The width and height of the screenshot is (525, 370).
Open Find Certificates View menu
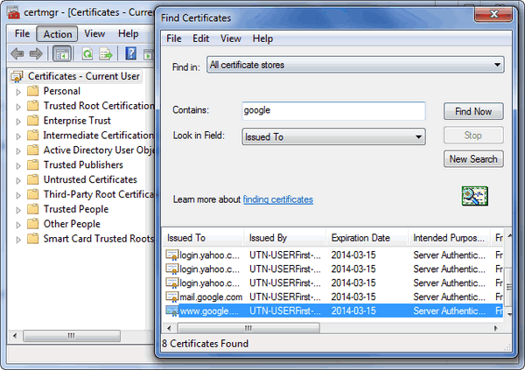[231, 38]
